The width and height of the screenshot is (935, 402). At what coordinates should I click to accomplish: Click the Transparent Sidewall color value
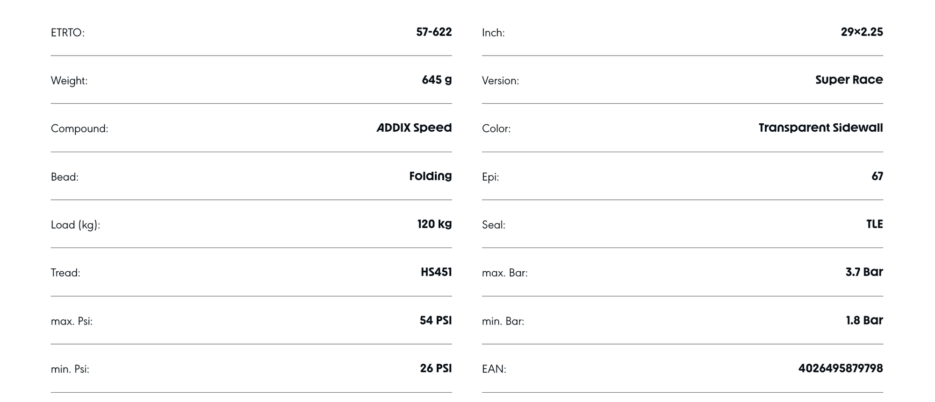[820, 128]
